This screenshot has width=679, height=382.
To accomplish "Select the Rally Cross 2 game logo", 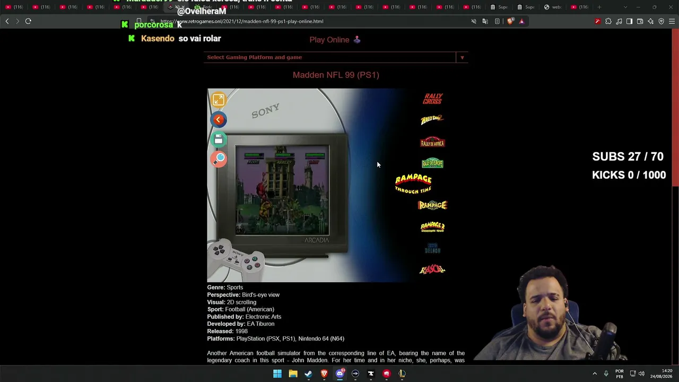I will tap(432, 120).
